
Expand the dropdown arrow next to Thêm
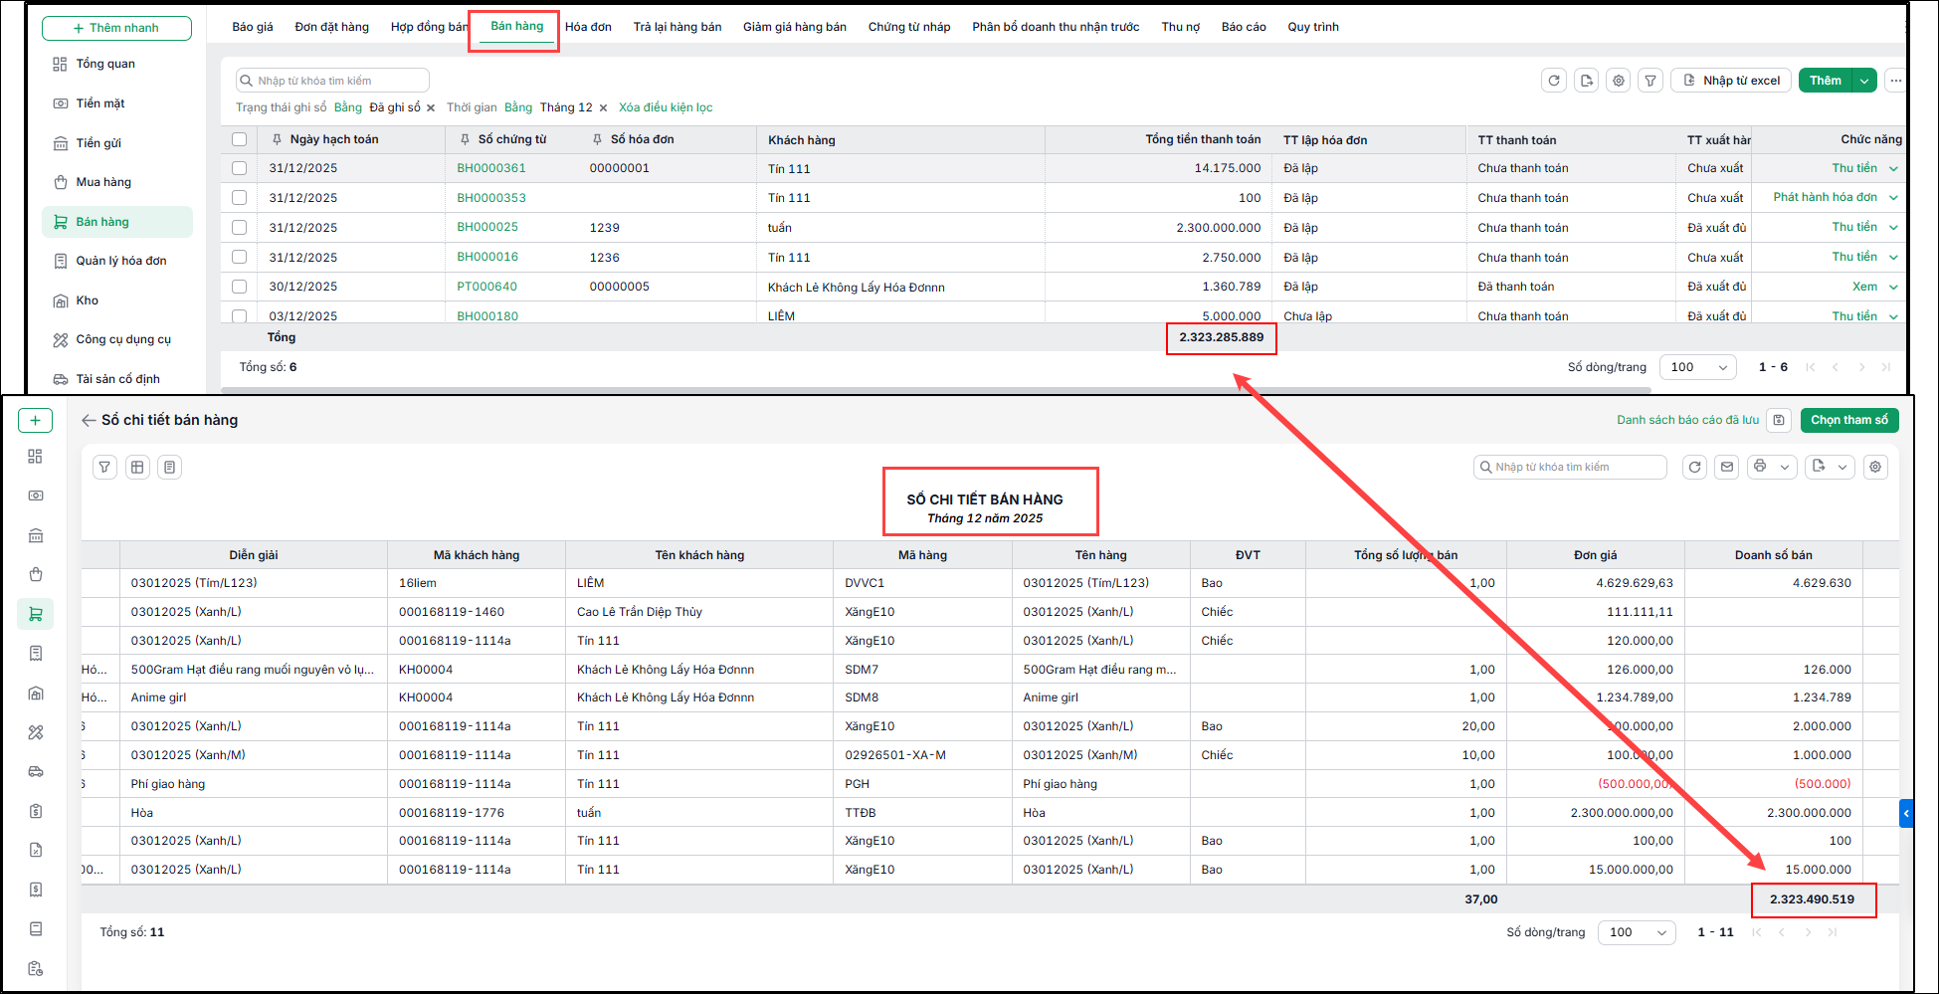(x=1864, y=81)
